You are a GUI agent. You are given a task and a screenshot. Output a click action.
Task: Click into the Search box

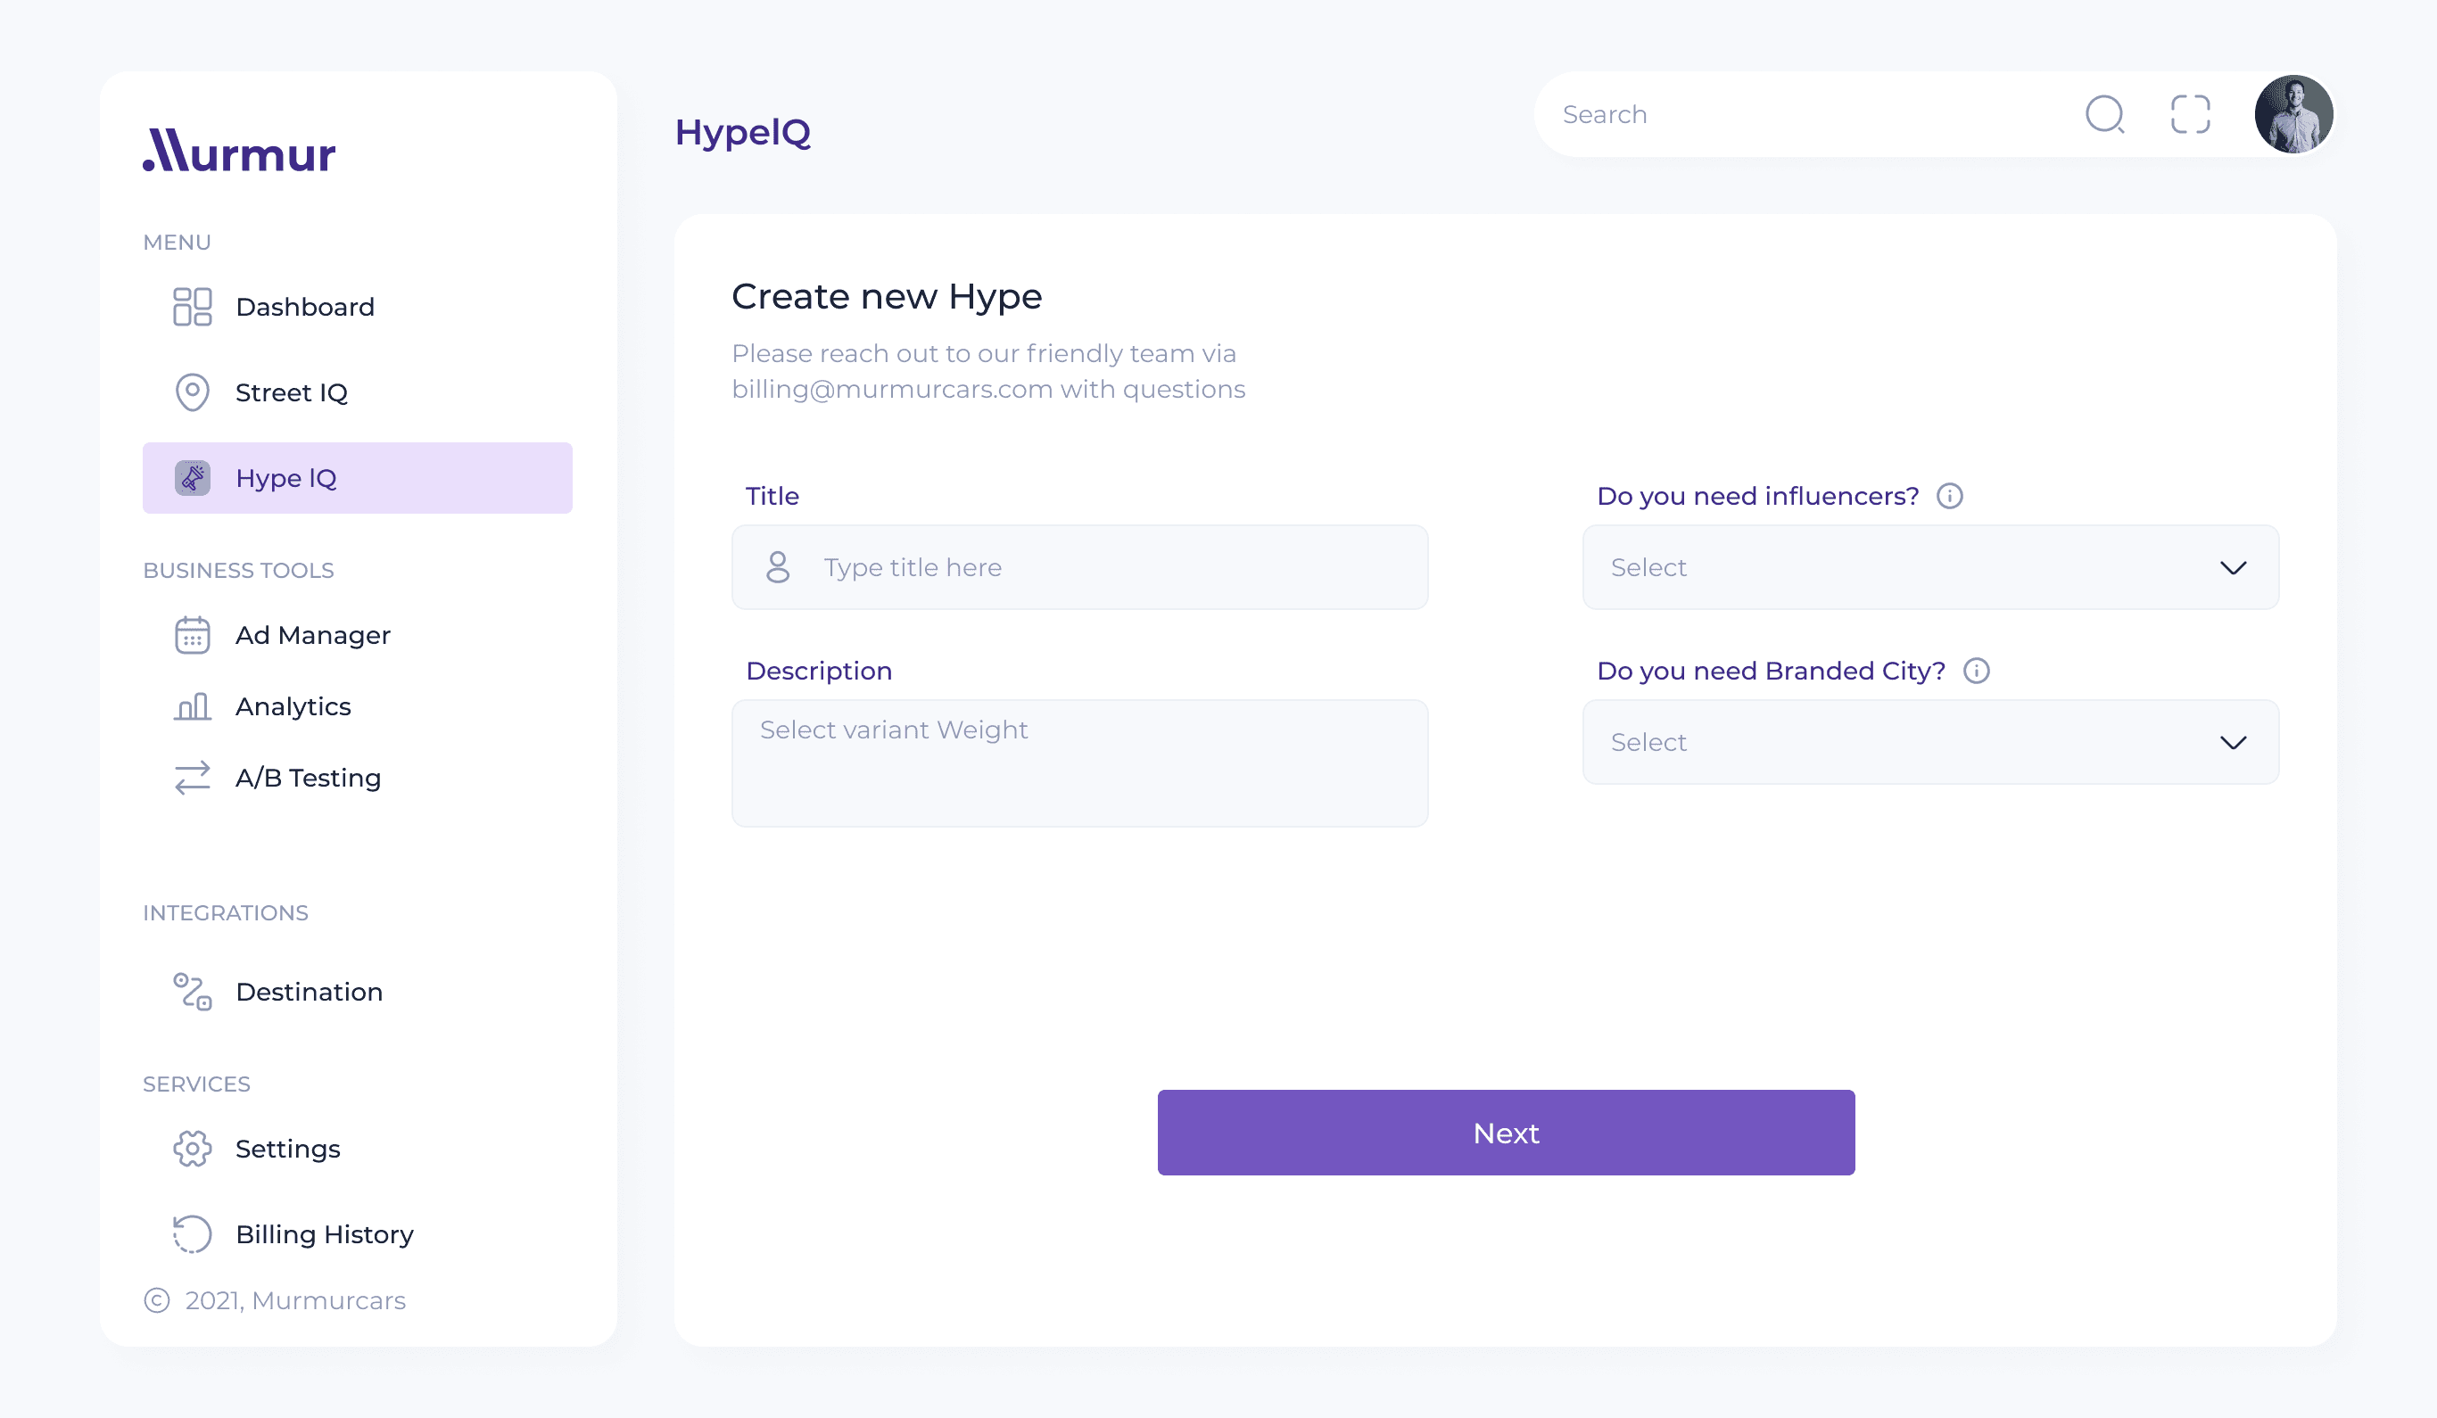[1808, 114]
